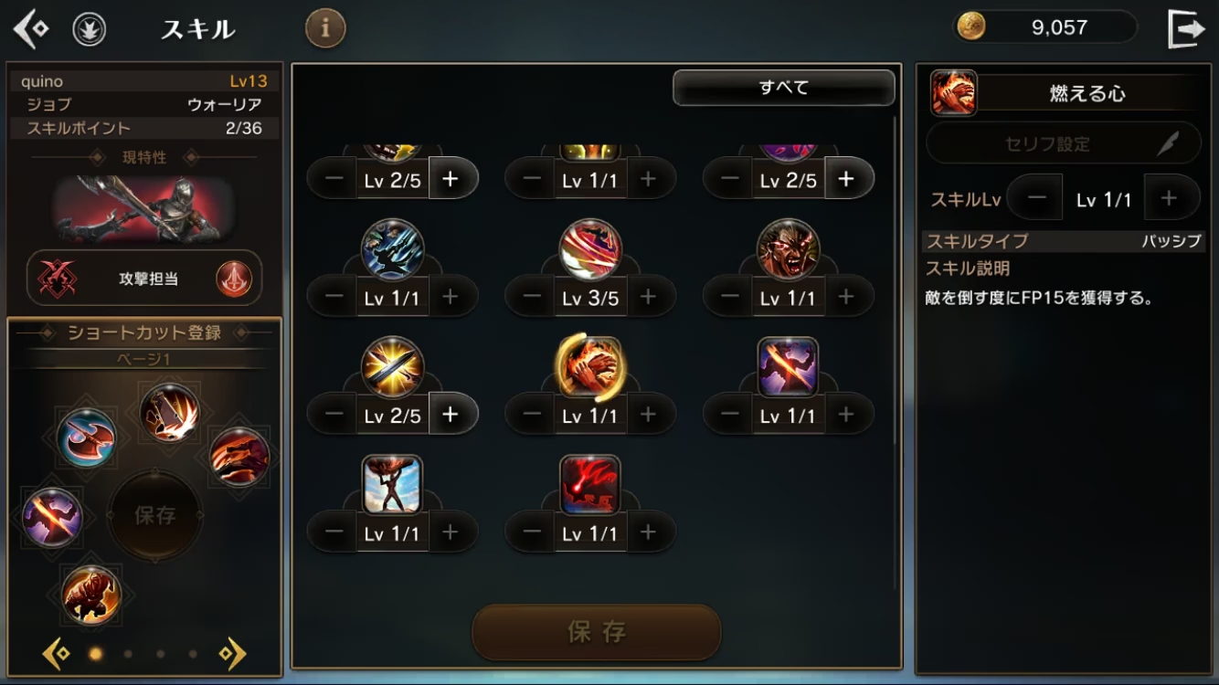Screen dimensions: 1219x685
Task: Tap the axe shortcut slot icon
Action: point(86,437)
